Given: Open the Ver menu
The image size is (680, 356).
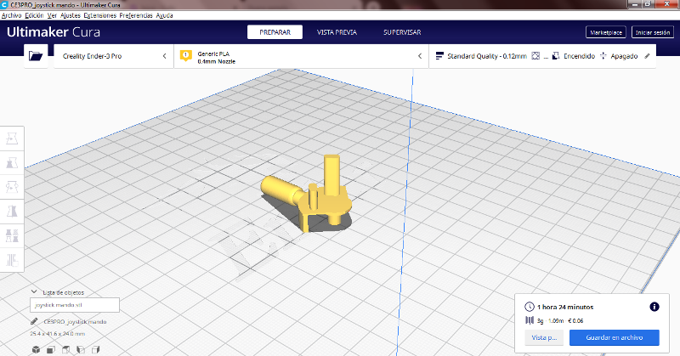Looking at the screenshot, I should [x=52, y=15].
